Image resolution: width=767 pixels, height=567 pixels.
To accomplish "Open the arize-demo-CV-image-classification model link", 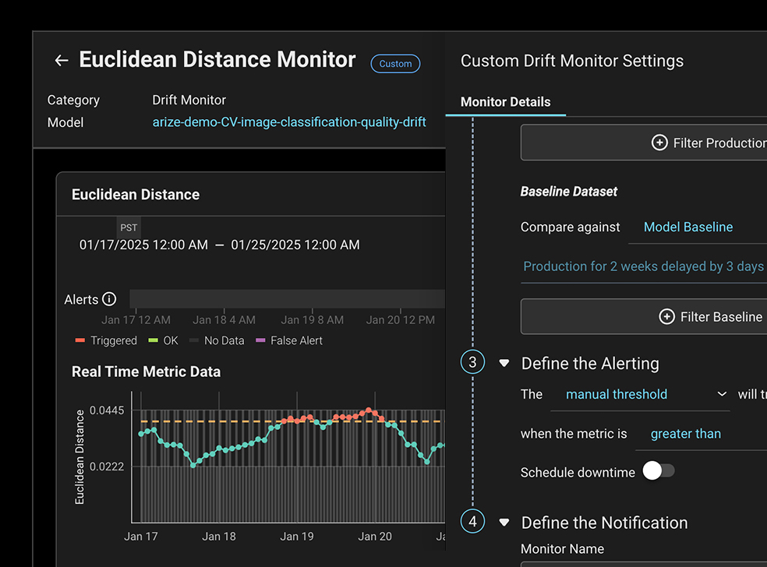I will tap(289, 122).
